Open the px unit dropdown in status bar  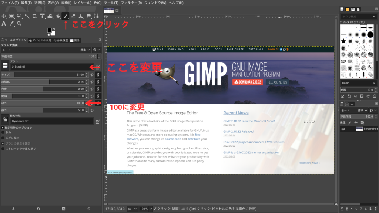pos(132,209)
